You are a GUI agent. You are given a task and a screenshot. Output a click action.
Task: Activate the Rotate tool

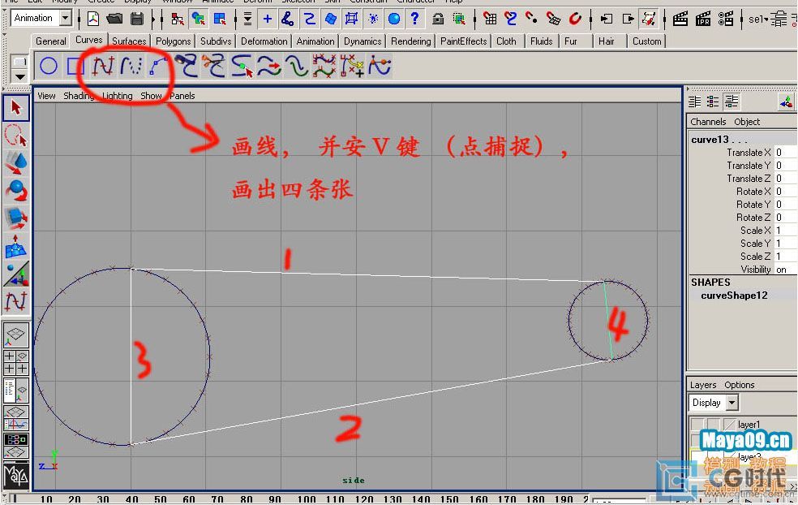click(15, 191)
